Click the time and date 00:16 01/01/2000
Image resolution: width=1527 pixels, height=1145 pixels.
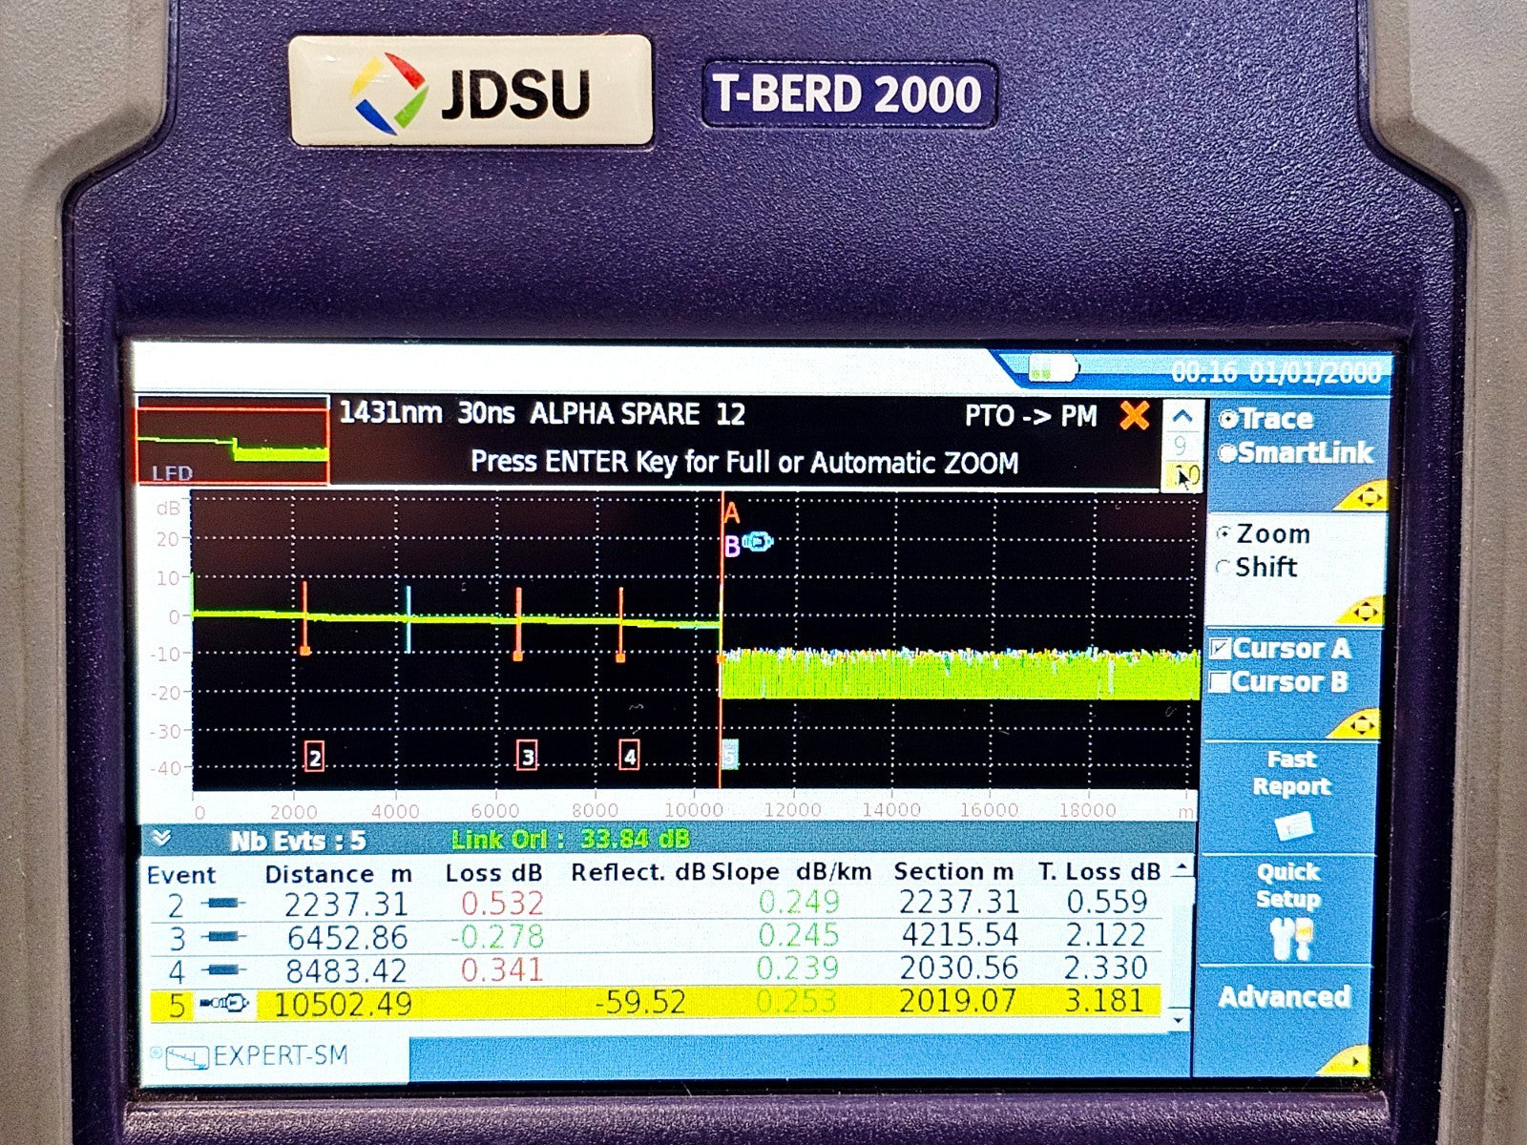coord(1276,372)
